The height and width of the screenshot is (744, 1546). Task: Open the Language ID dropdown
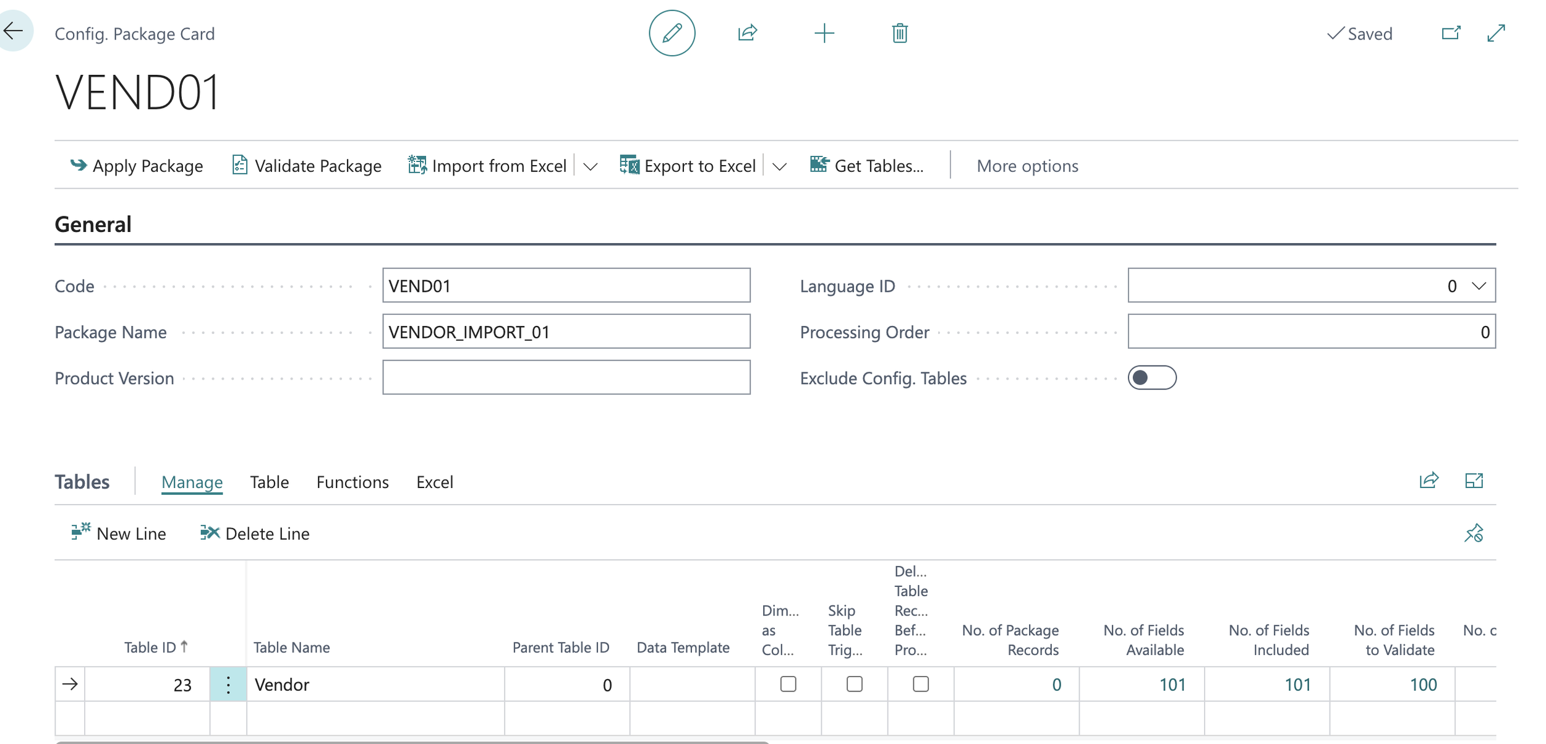pos(1479,286)
